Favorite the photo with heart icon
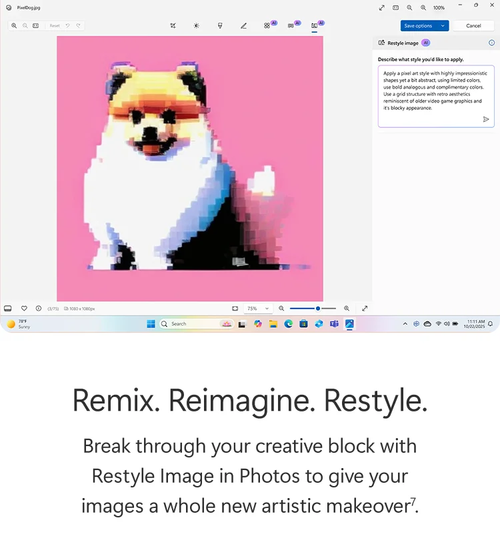 point(24,308)
